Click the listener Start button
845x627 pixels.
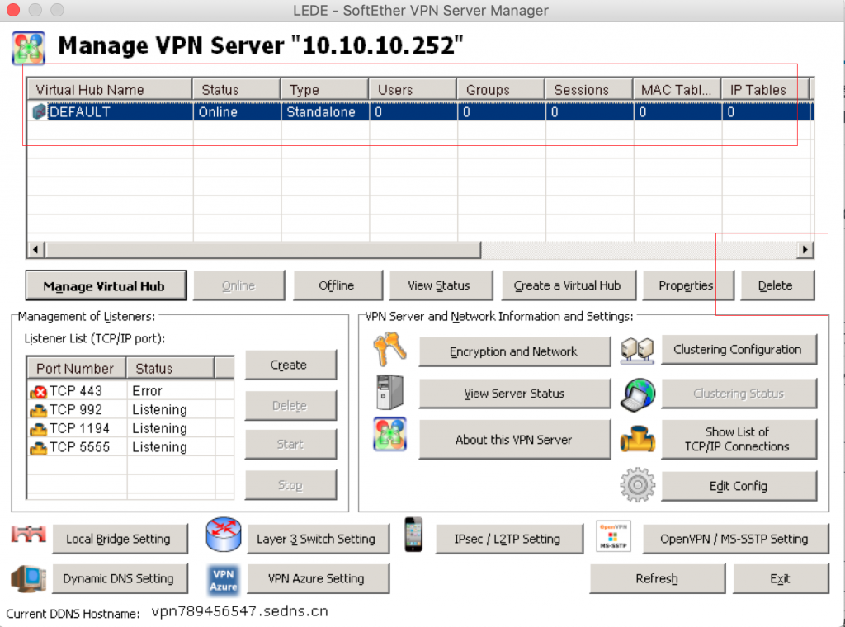(290, 445)
